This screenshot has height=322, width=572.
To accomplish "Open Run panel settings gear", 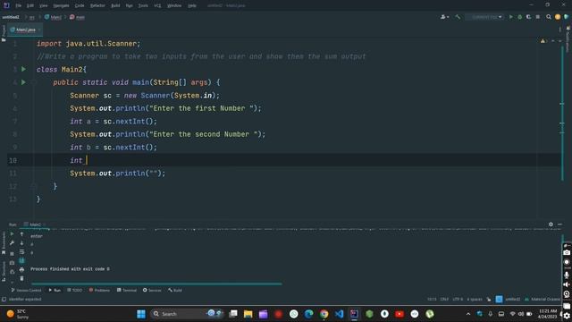I will pyautogui.click(x=551, y=225).
